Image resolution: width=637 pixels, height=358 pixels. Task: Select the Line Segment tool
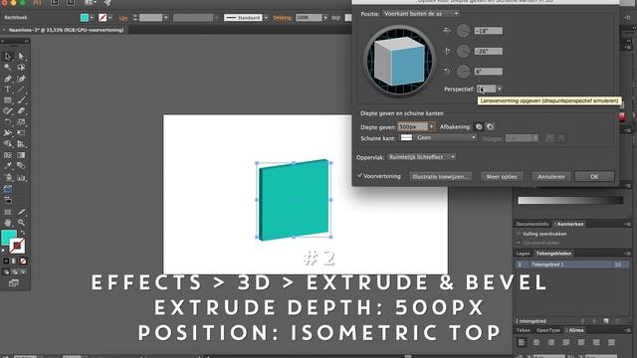(x=21, y=89)
